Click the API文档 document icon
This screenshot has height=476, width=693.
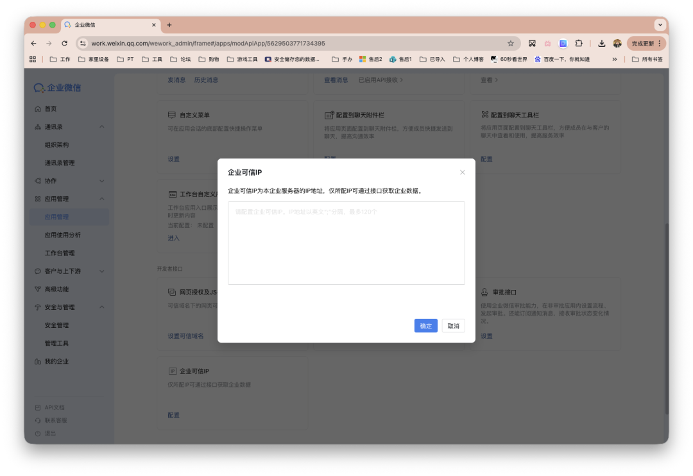(x=37, y=407)
